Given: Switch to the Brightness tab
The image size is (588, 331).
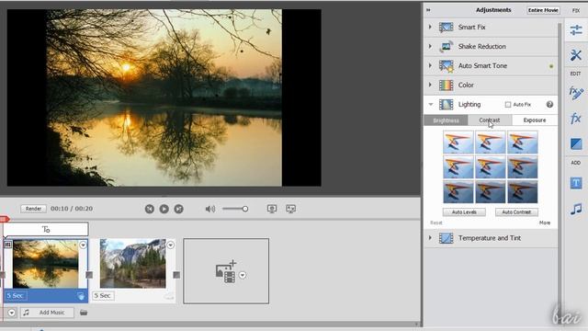Looking at the screenshot, I should point(446,120).
